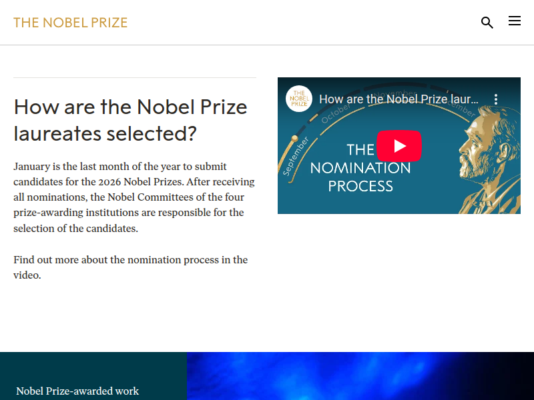Open the video's three-dot more options
This screenshot has width=534, height=400.
point(496,99)
